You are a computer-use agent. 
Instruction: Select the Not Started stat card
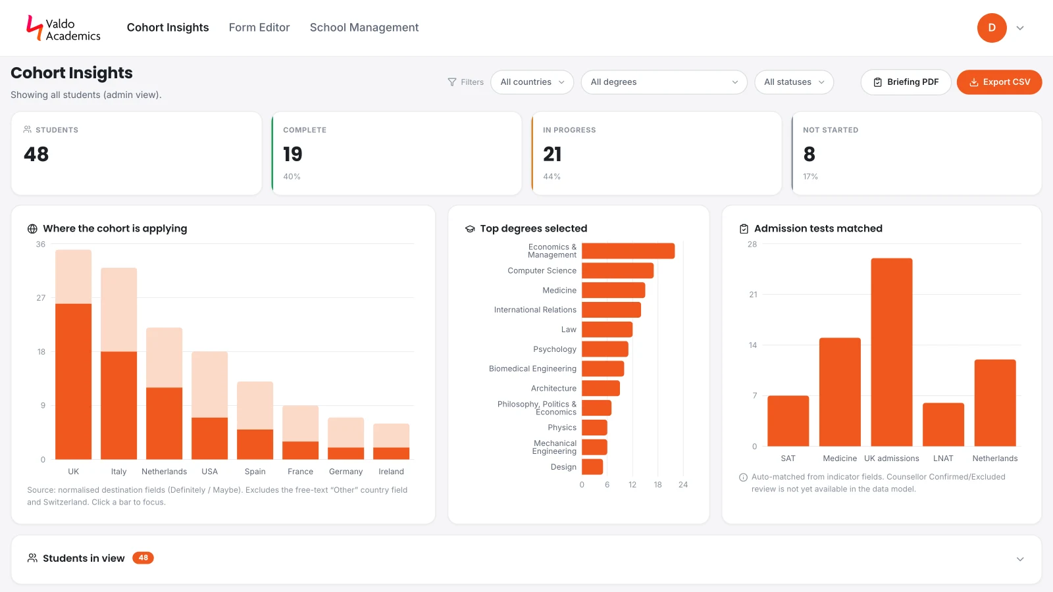pos(916,153)
